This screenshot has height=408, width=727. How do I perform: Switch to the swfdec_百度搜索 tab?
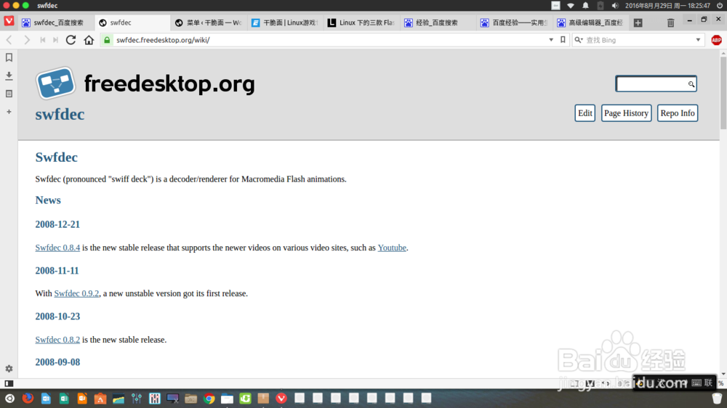[57, 23]
